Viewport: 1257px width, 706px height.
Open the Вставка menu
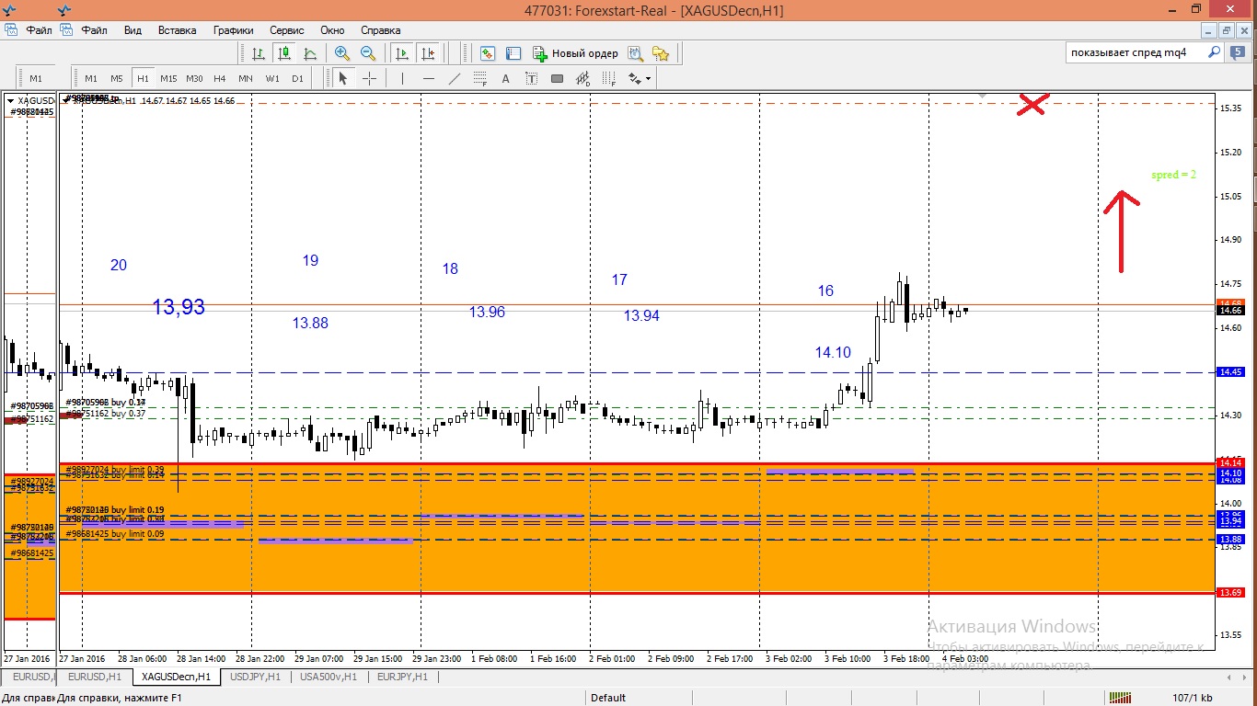177,30
